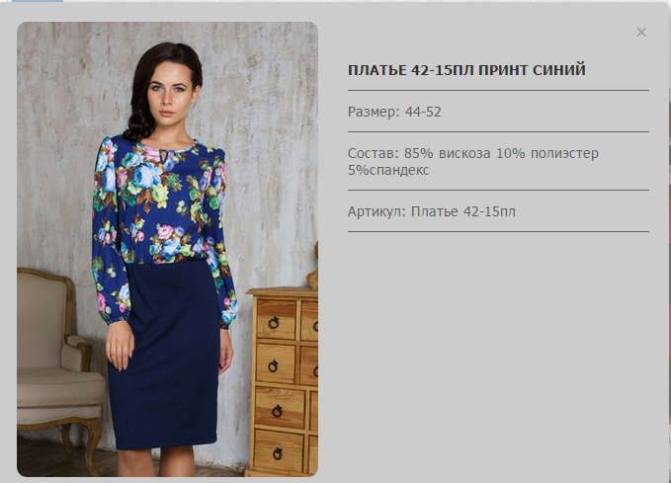Image resolution: width=671 pixels, height=483 pixels.
Task: Close the product popup with the X
Action: [641, 32]
